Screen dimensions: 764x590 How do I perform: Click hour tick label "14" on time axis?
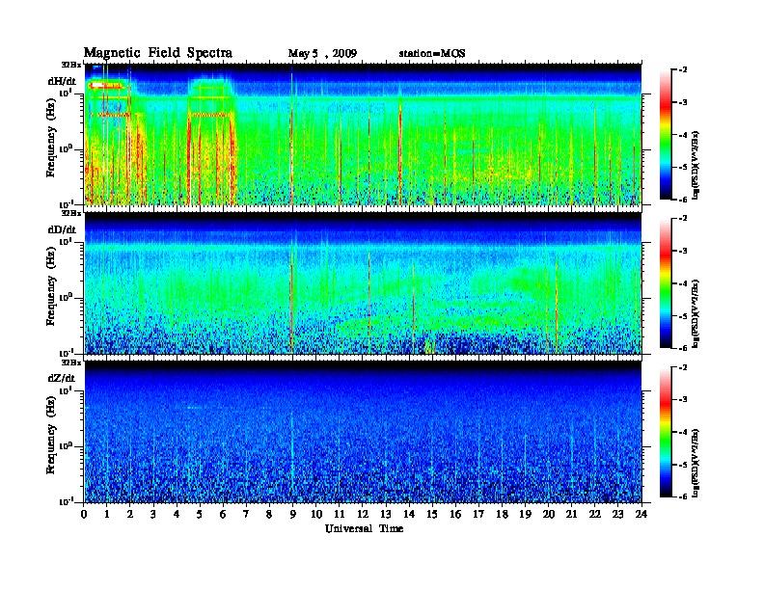click(x=409, y=514)
